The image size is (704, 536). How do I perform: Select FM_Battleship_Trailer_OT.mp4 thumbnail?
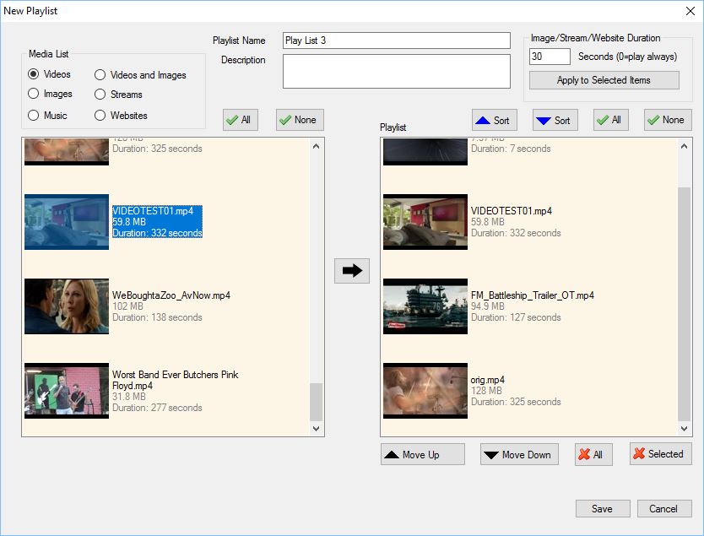click(425, 306)
